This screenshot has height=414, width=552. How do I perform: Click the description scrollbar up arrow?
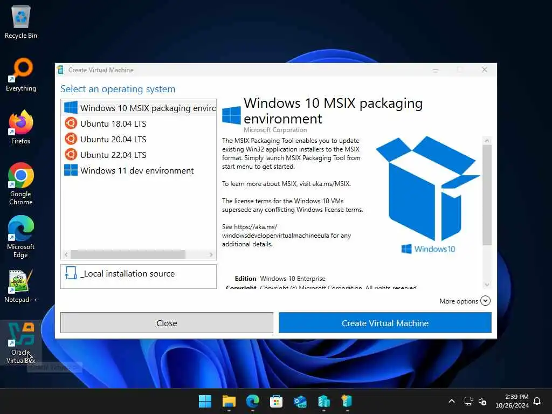[x=487, y=141]
